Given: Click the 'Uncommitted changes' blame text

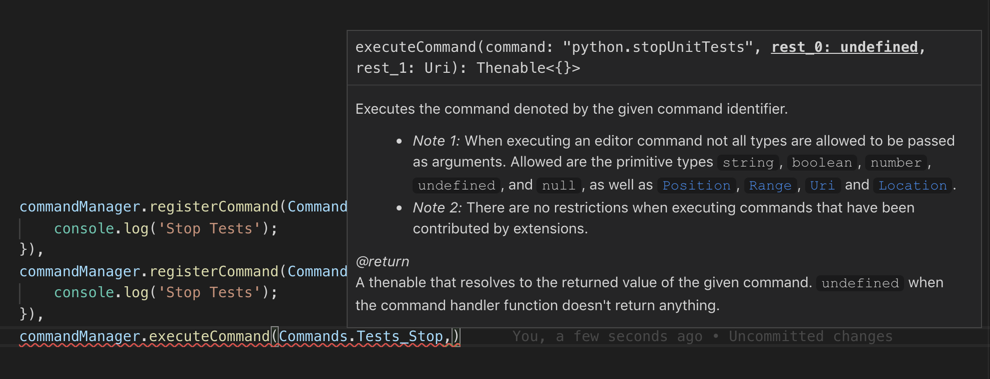Looking at the screenshot, I should pyautogui.click(x=810, y=337).
